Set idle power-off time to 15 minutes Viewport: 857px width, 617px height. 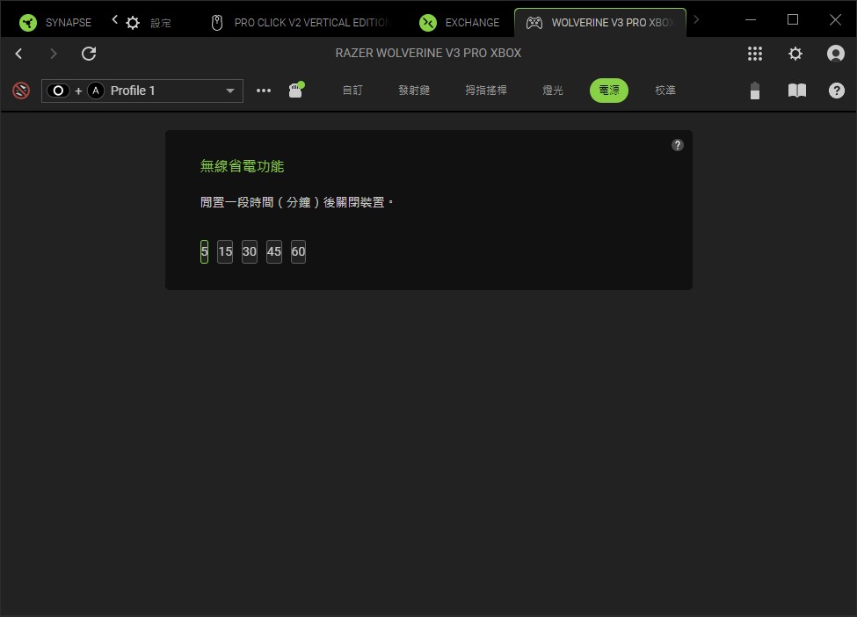225,251
